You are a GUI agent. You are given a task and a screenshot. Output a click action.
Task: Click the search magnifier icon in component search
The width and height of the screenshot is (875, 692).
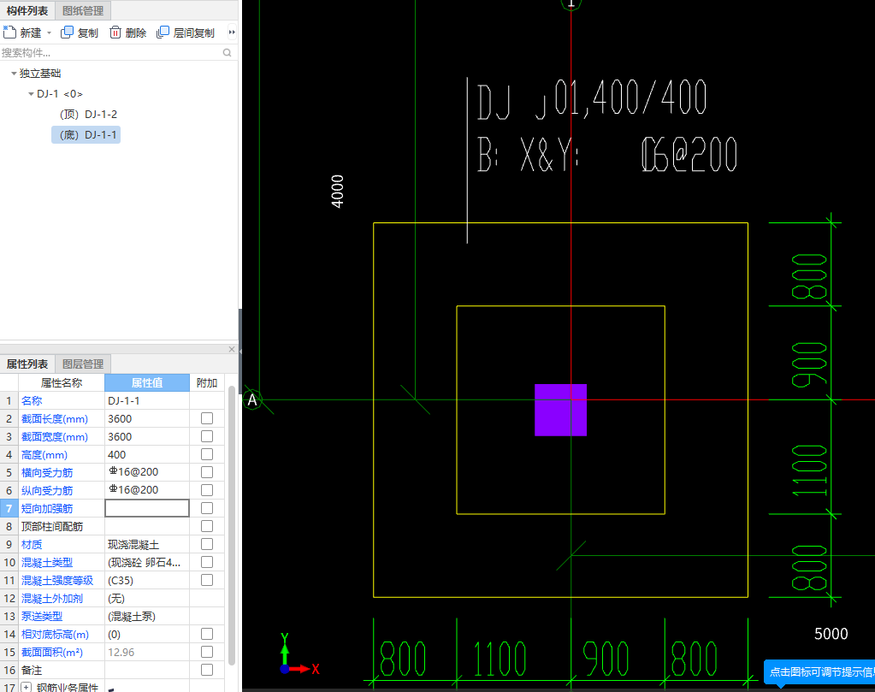[228, 53]
